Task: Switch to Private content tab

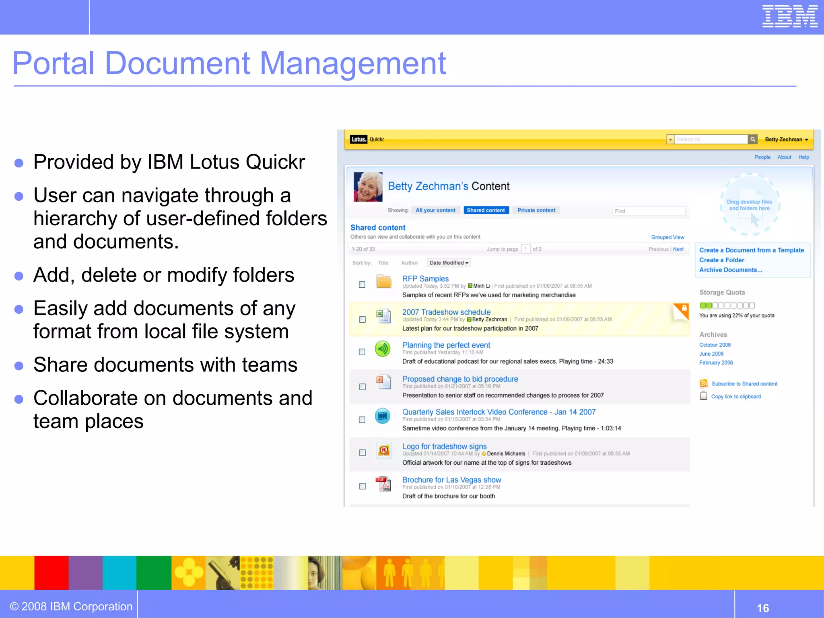Action: [536, 210]
